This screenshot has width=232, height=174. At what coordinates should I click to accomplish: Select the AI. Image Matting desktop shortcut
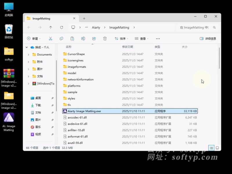9,122
